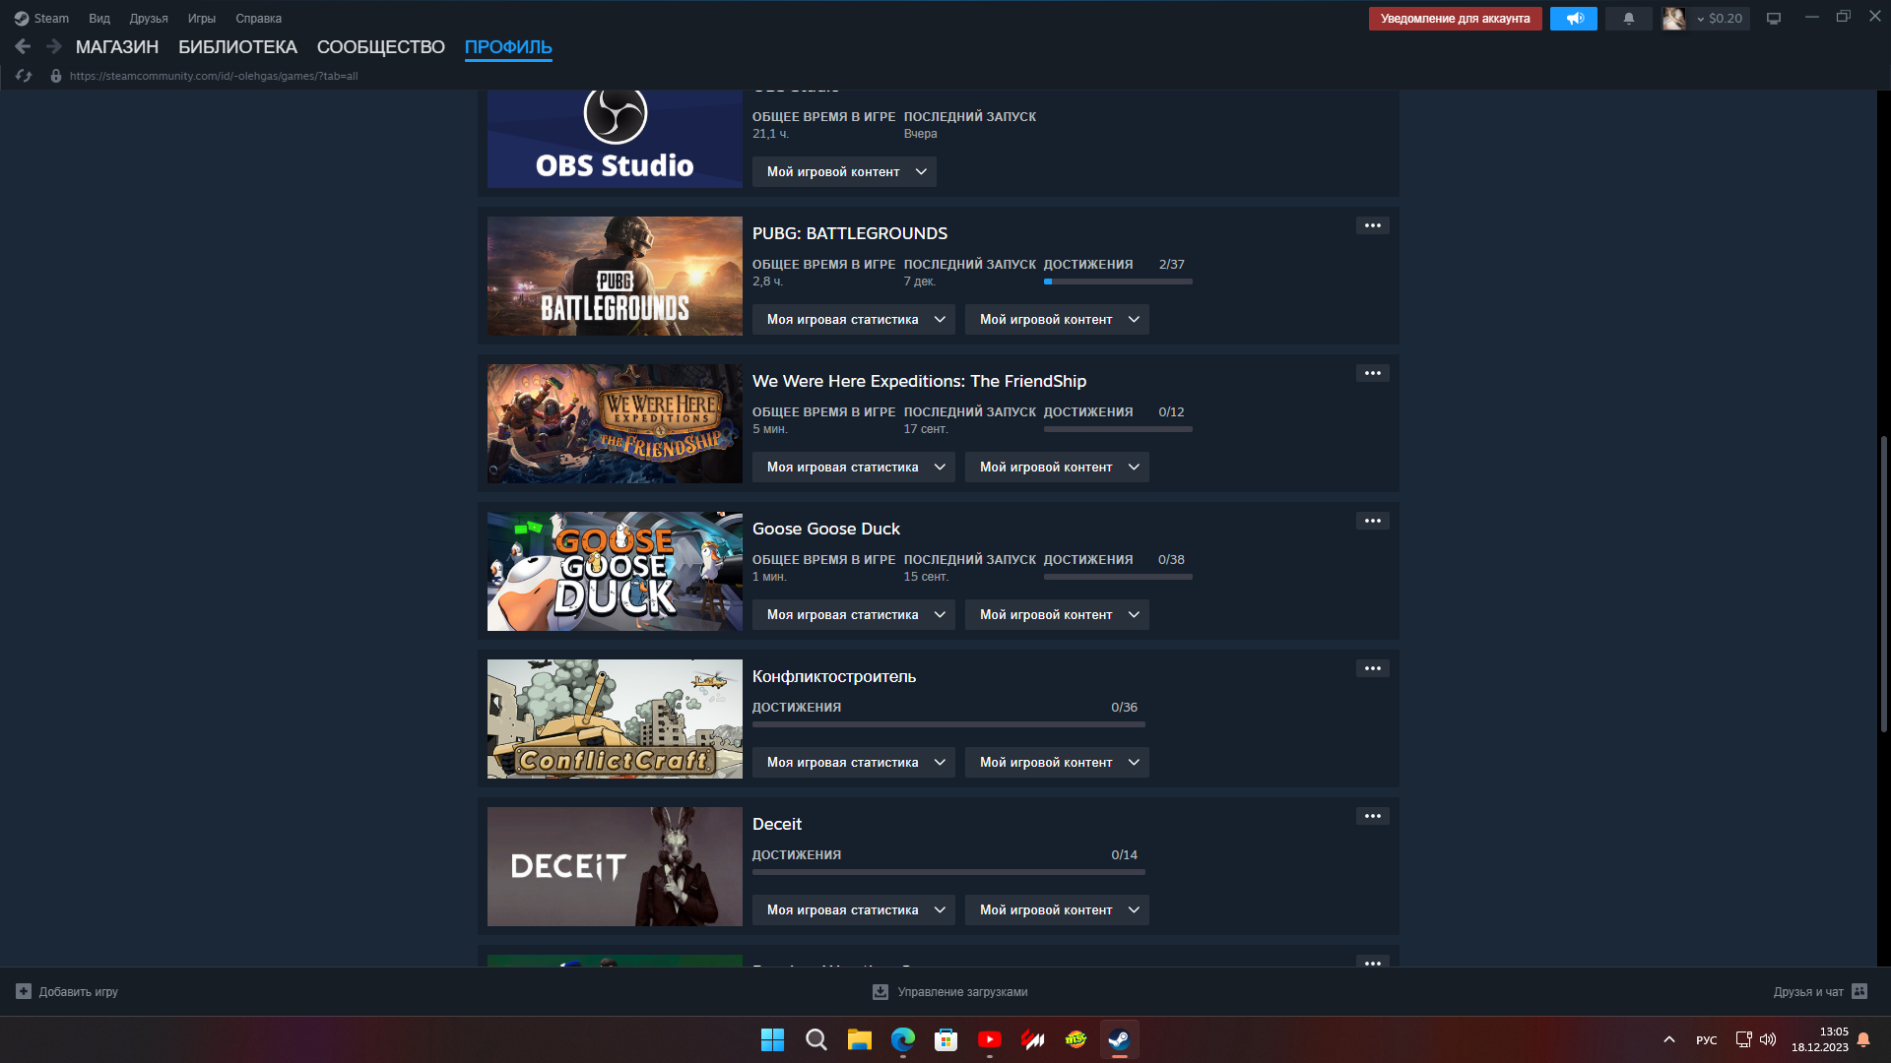This screenshot has height=1063, width=1891.
Task: Switch to Big Picture mode icon
Action: pyautogui.click(x=1774, y=19)
